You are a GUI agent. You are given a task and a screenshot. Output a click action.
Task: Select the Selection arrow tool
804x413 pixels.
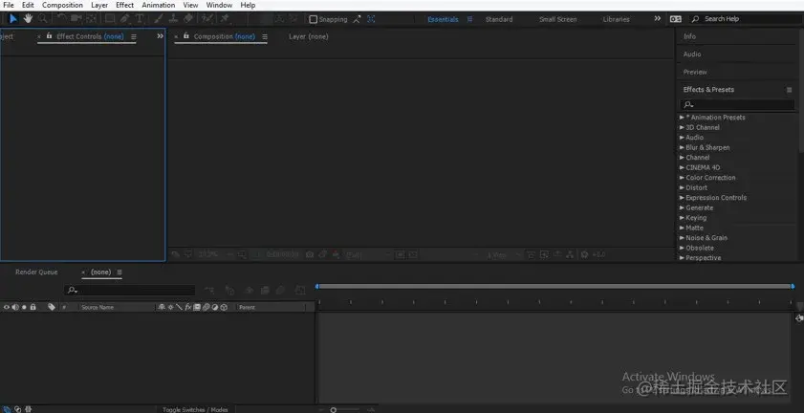[x=13, y=19]
